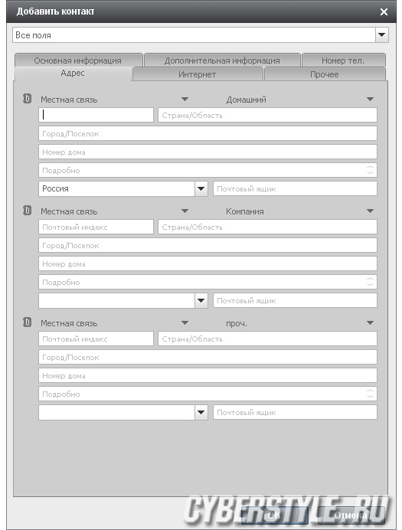The height and width of the screenshot is (530, 402).
Task: Switch to Дополнительная информация tab
Action: [222, 61]
